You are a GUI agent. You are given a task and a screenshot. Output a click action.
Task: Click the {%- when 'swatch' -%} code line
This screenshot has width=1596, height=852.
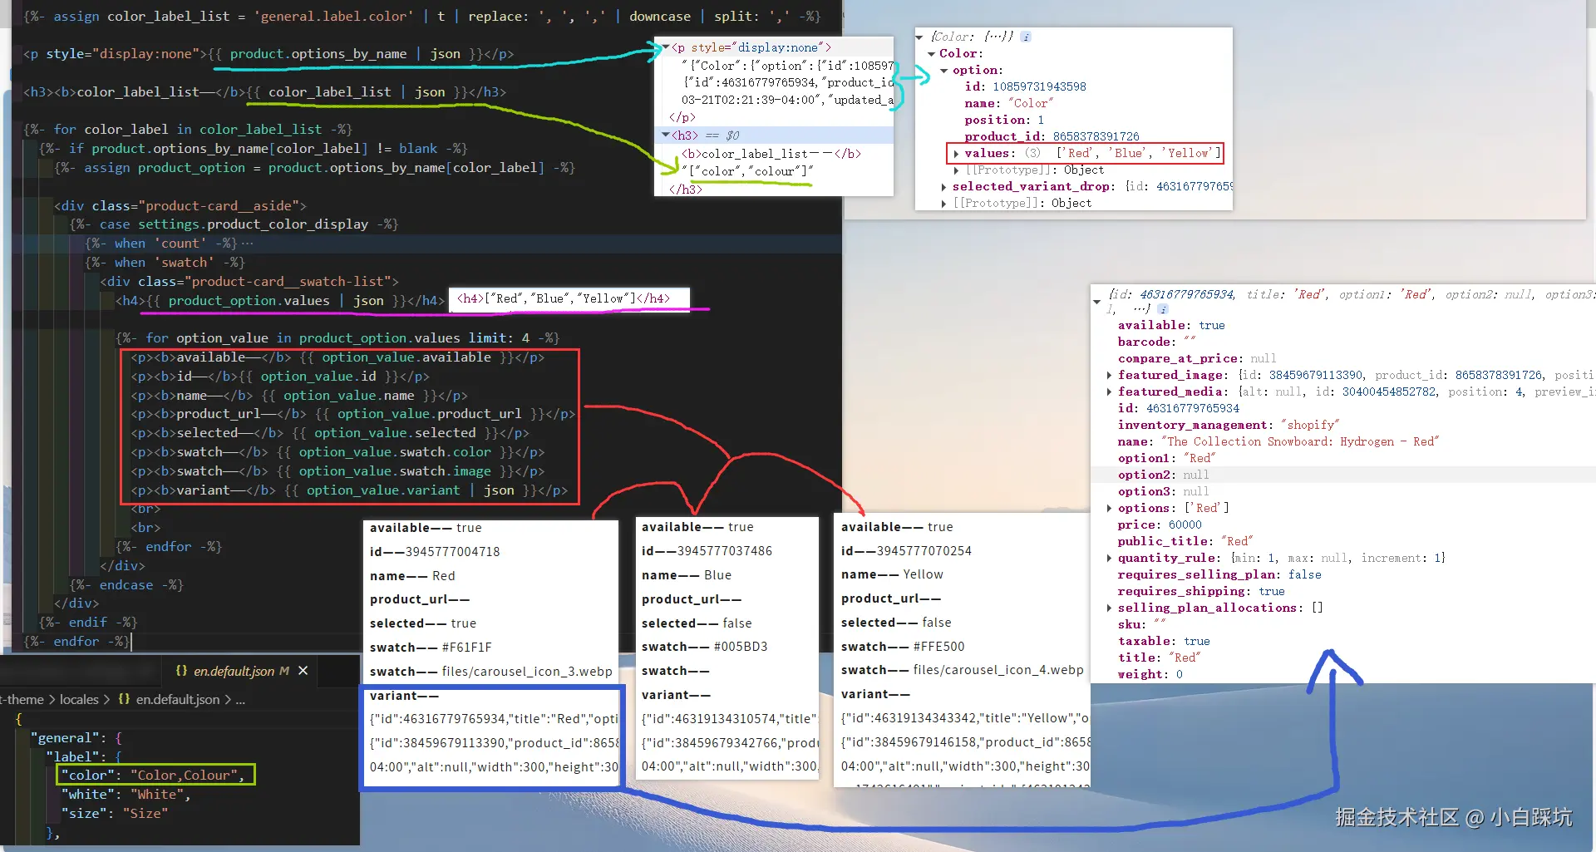(165, 263)
